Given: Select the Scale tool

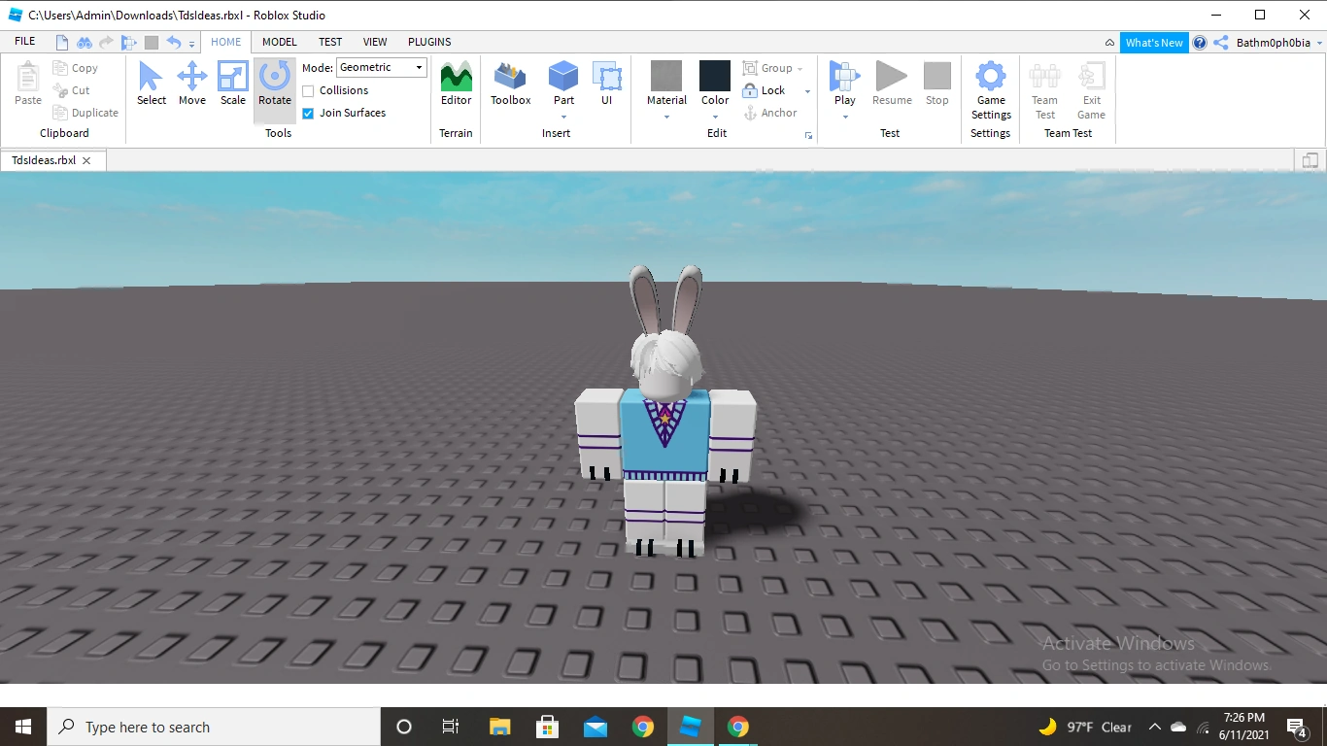Looking at the screenshot, I should pyautogui.click(x=232, y=83).
